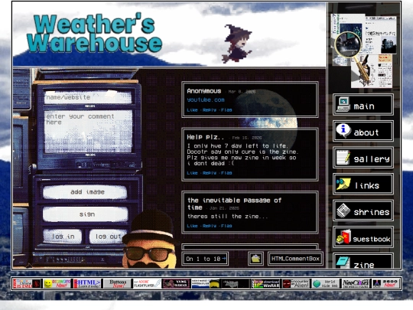This screenshot has width=413, height=310.
Task: Click the Weather's Warehouse title logo
Action: tap(94, 34)
